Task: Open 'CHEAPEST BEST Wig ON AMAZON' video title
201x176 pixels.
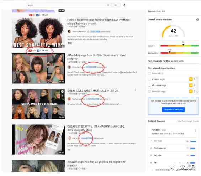Action: point(96,128)
